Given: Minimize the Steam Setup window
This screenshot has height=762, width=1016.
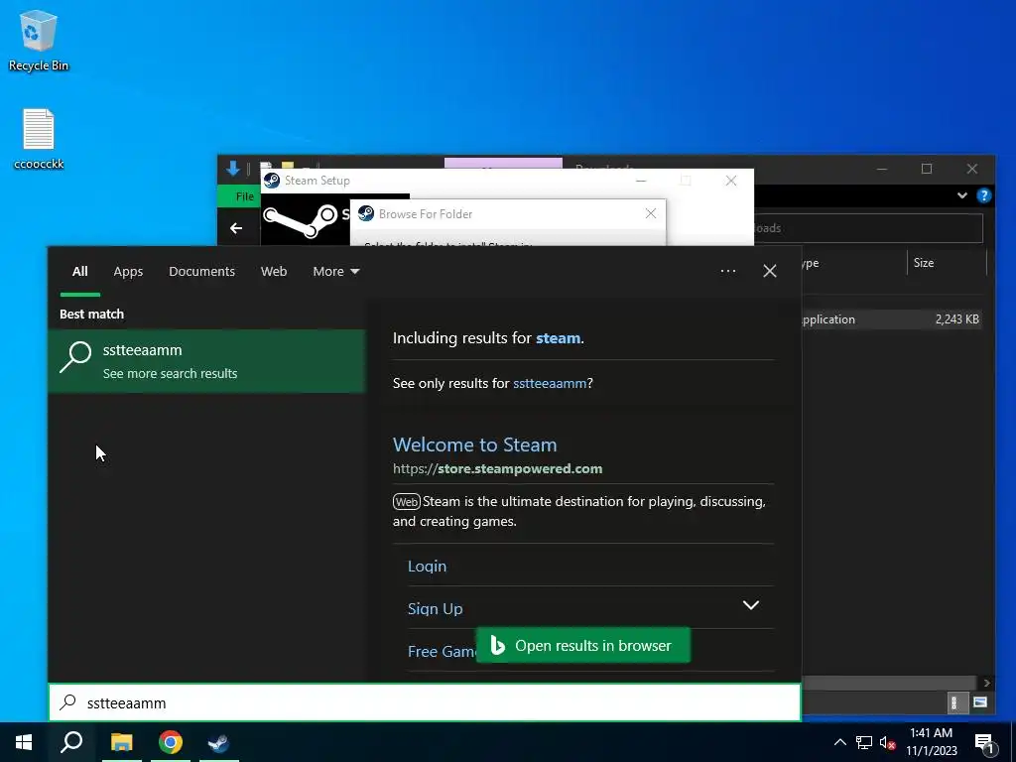Looking at the screenshot, I should (x=641, y=181).
